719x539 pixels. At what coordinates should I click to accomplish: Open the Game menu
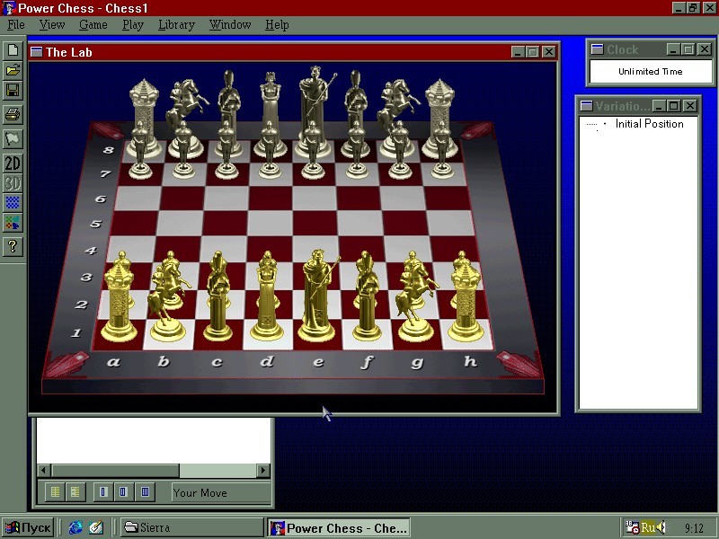coord(93,24)
